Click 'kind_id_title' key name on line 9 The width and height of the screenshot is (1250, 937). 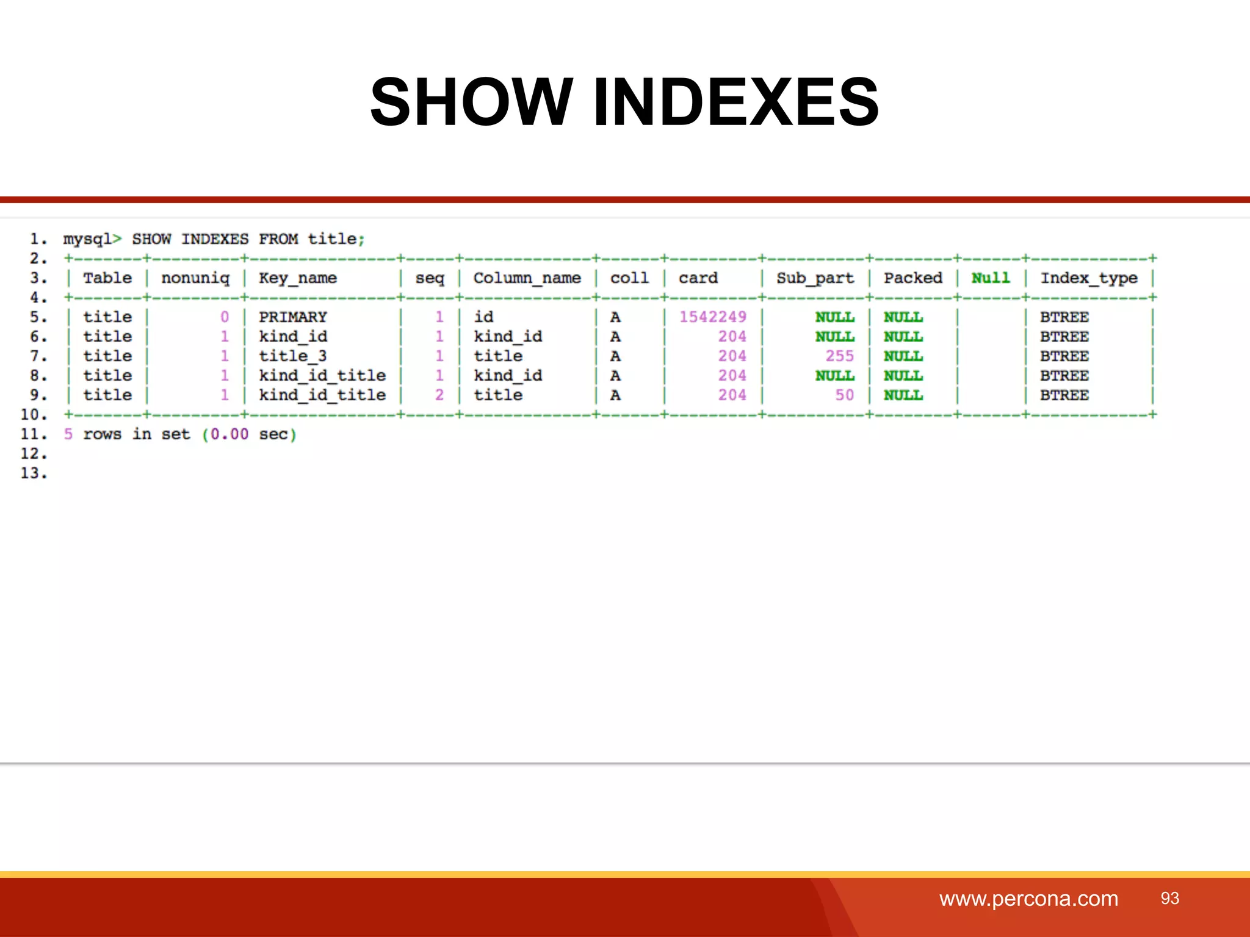322,395
